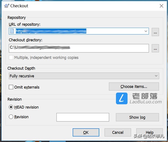
Task: Close the Checkout dialog window
Action: 161,6
